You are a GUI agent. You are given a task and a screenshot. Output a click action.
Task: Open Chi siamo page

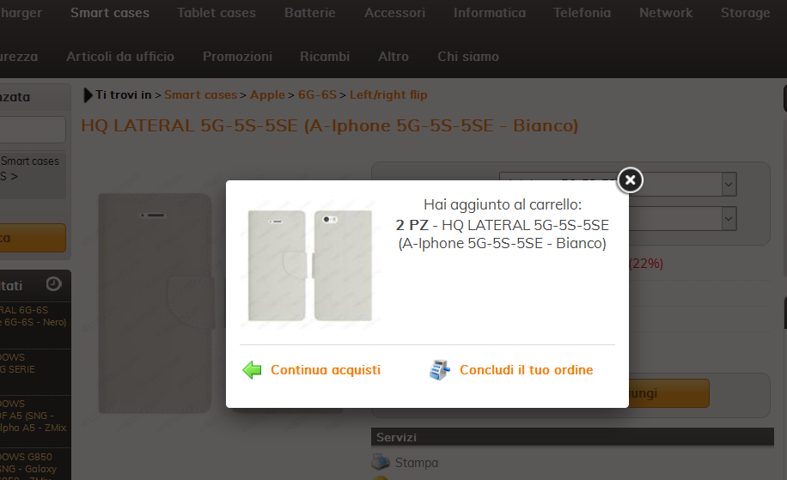click(x=468, y=57)
